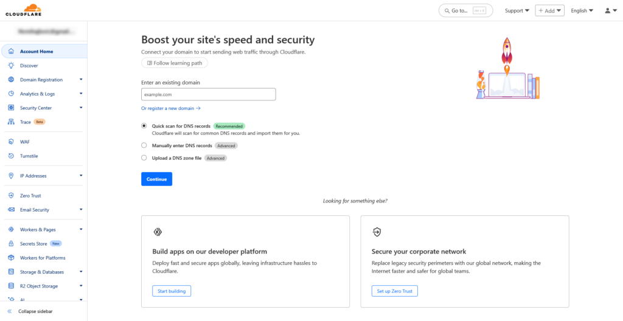Screen dimensions: 623x321
Task: Click the Security Center icon
Action: coord(11,108)
